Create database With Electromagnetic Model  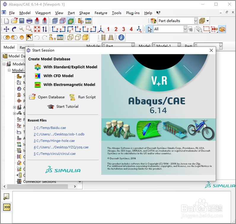coord(65,85)
